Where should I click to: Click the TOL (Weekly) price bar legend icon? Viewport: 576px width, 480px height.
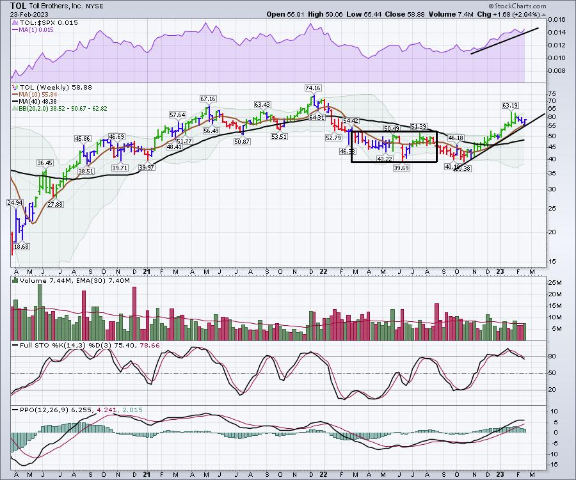14,86
